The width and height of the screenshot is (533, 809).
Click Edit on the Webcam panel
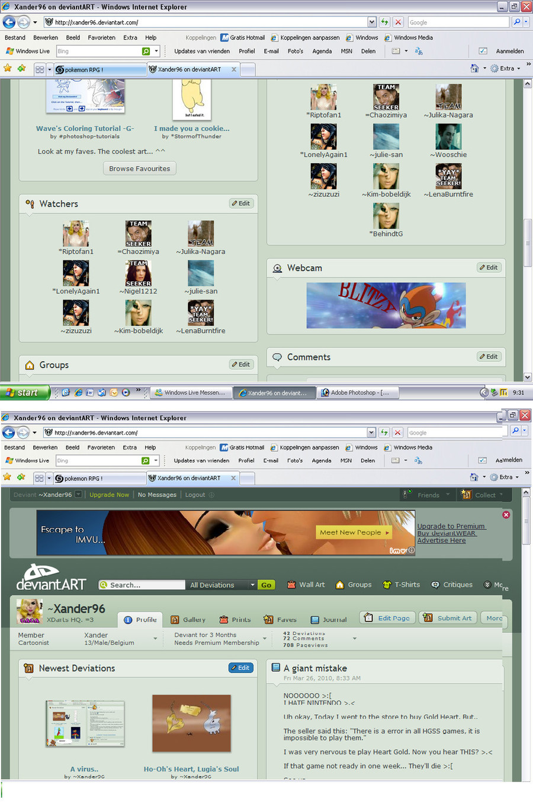489,267
